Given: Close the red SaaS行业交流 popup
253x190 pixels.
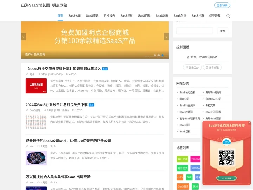Looking at the screenshot, I should click(249, 122).
